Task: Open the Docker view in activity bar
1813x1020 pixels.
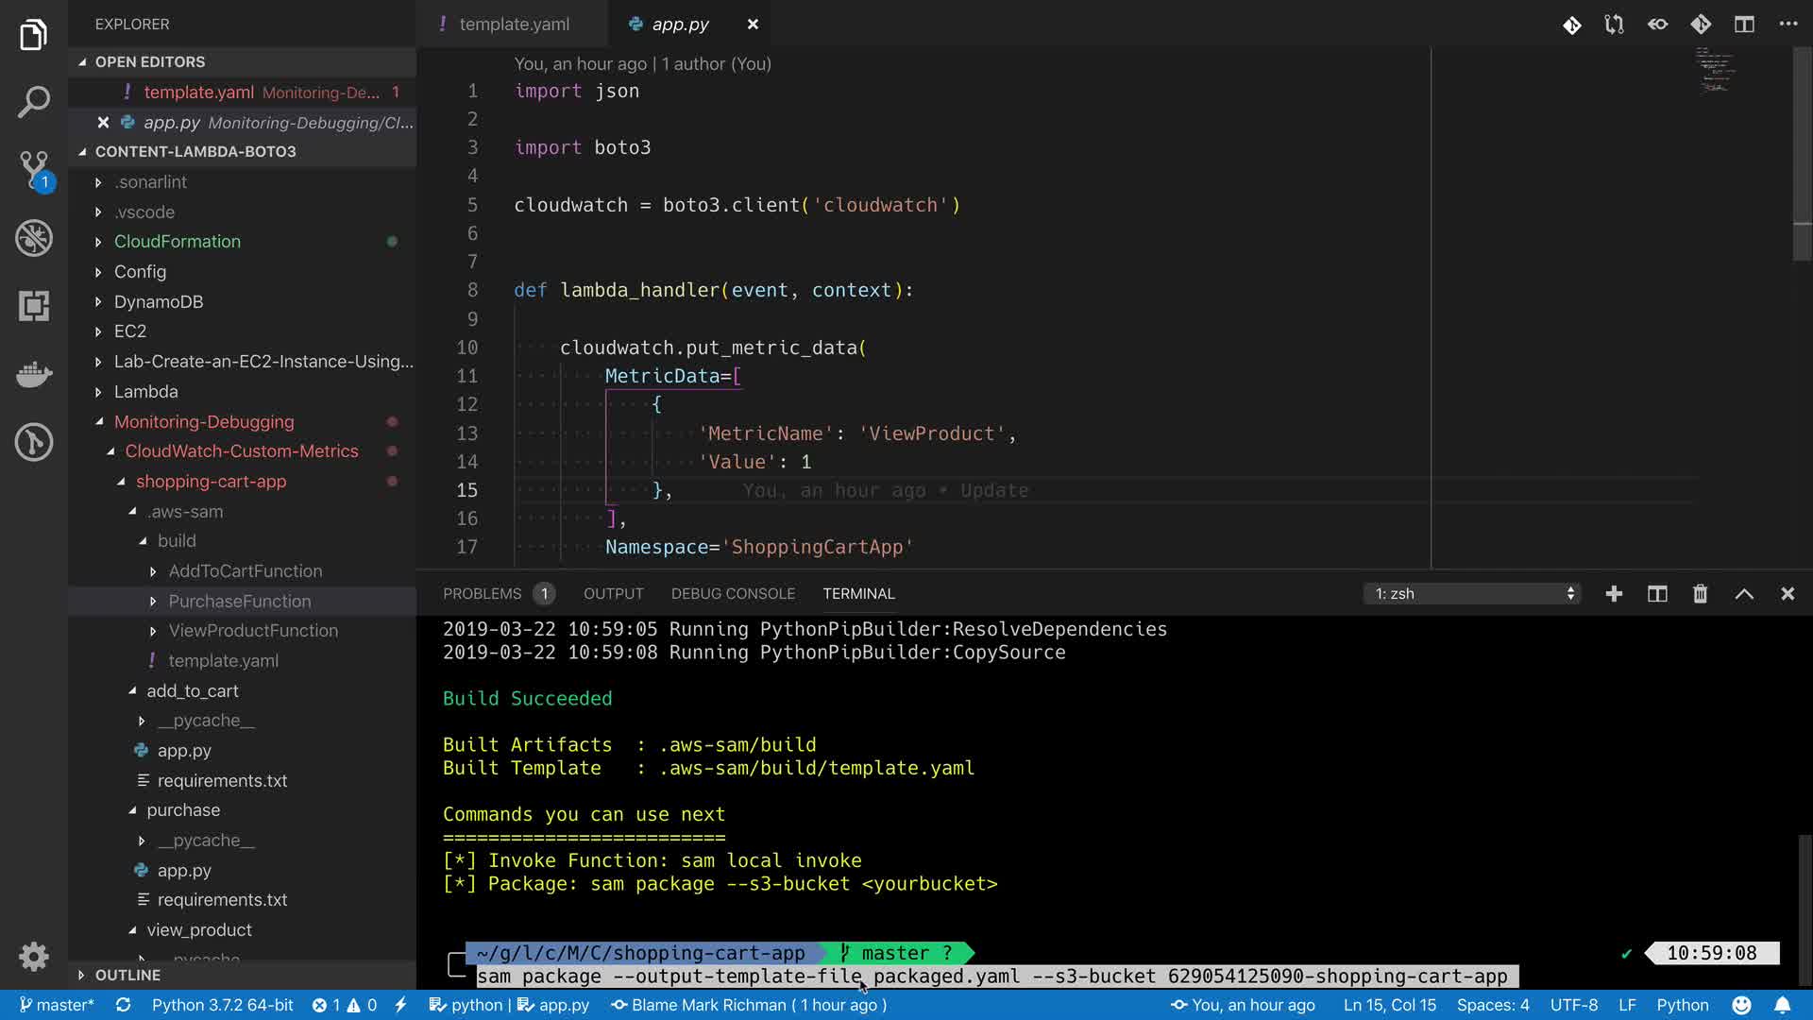Action: click(34, 374)
